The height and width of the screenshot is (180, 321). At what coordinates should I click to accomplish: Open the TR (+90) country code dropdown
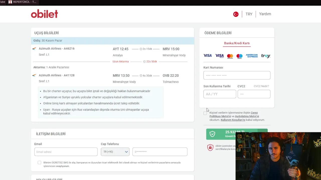[115, 152]
